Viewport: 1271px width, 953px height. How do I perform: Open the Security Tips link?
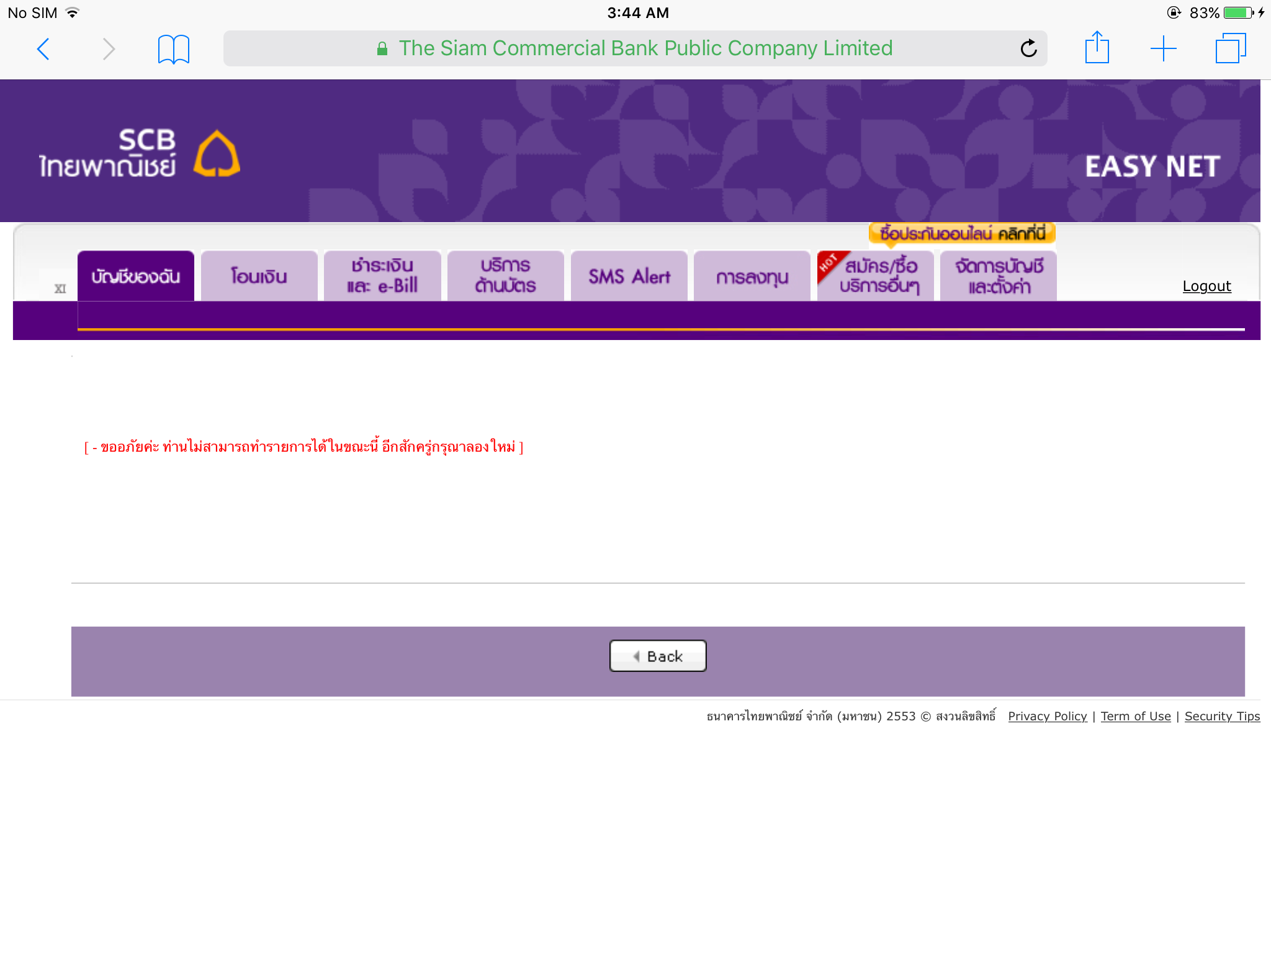(1222, 716)
